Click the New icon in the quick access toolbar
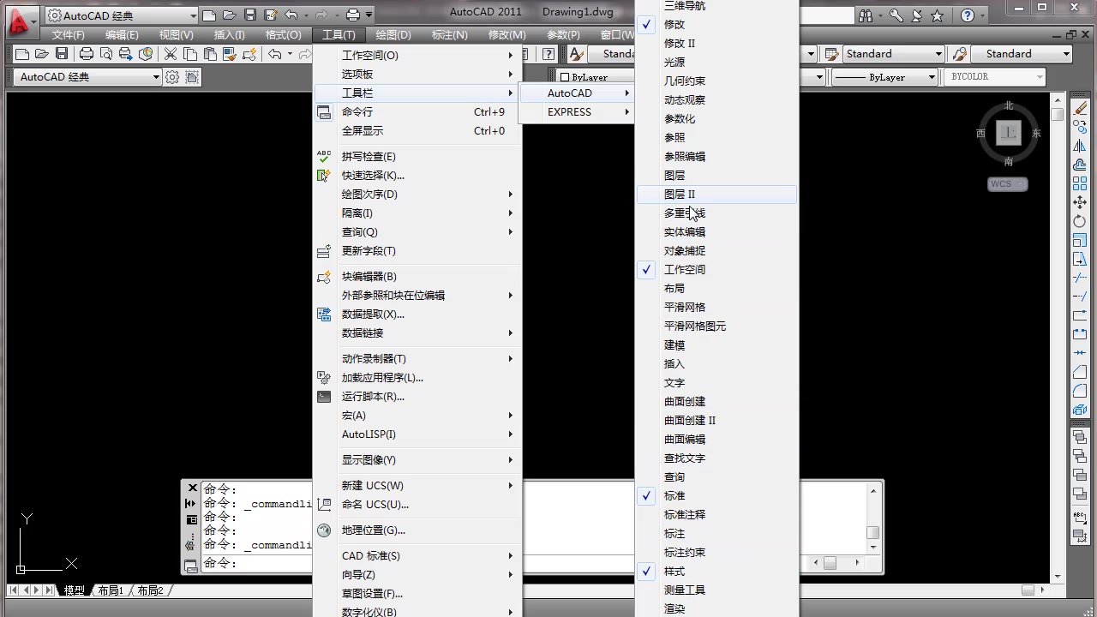The image size is (1097, 617). tap(210, 15)
